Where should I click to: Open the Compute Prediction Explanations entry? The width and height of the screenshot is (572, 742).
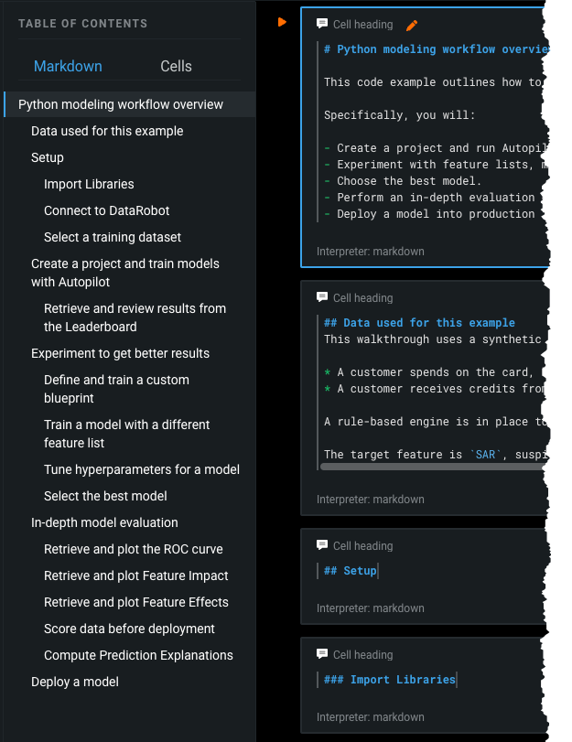click(x=138, y=655)
